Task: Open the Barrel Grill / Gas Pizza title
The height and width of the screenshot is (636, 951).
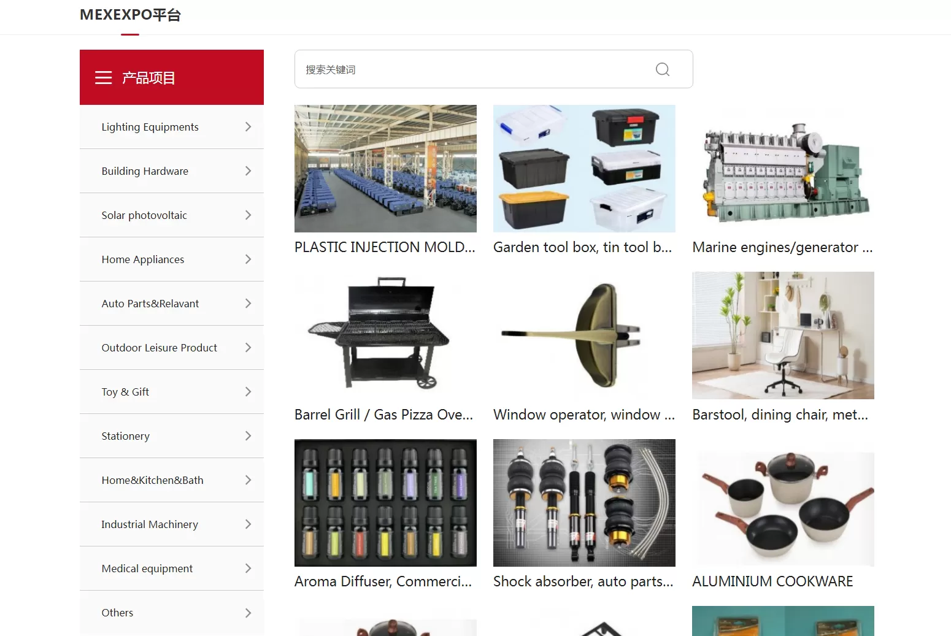Action: pyautogui.click(x=384, y=415)
